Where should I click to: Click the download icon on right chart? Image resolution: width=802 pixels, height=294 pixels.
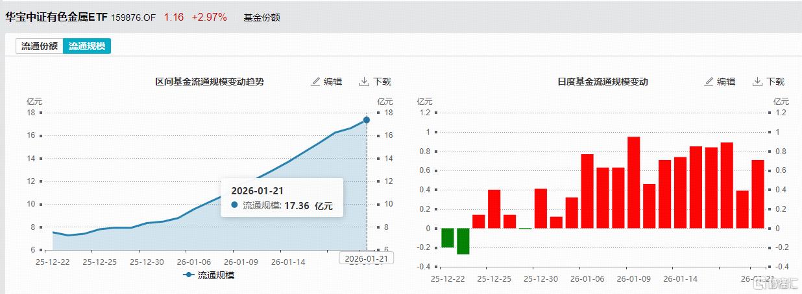click(x=757, y=82)
